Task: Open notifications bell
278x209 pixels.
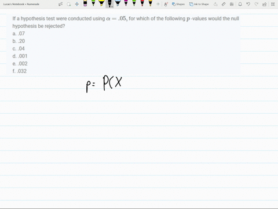Action: 240,4
